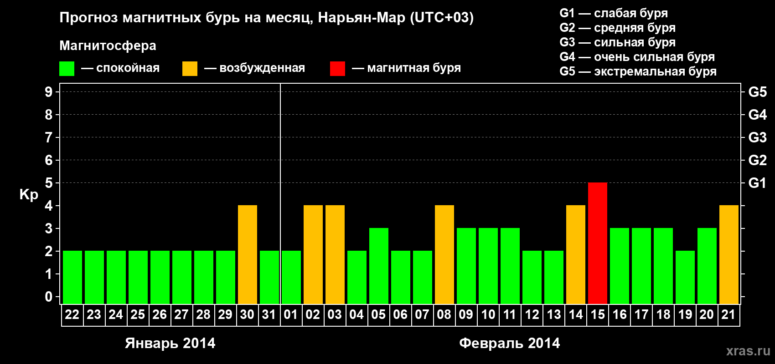Click legend line 'G4 — очень сильная буря'
The height and width of the screenshot is (364, 775).
637,57
